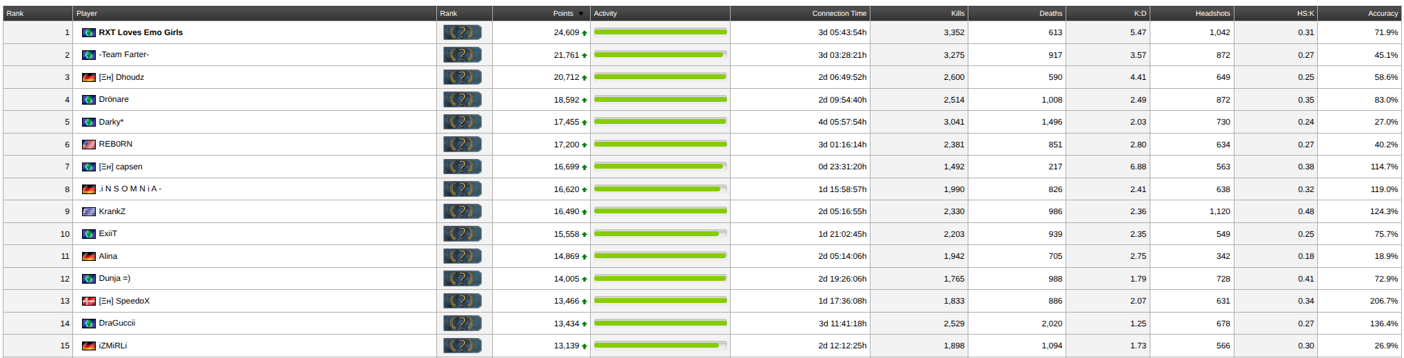The height and width of the screenshot is (358, 1404).
Task: Sort table by Accuracy column header
Action: (1382, 14)
